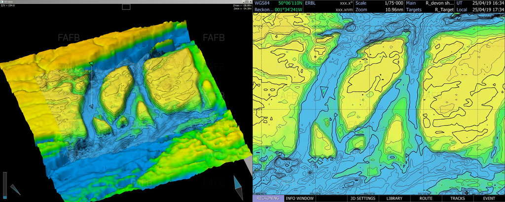505x202 pixels.
Task: Open 3D SETTINGS menu
Action: coord(362,198)
